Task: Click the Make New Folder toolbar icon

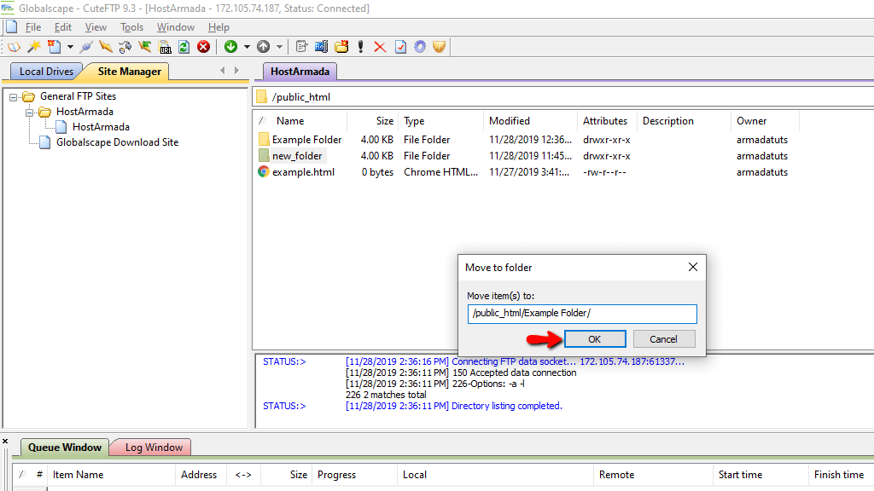Action: (x=341, y=47)
